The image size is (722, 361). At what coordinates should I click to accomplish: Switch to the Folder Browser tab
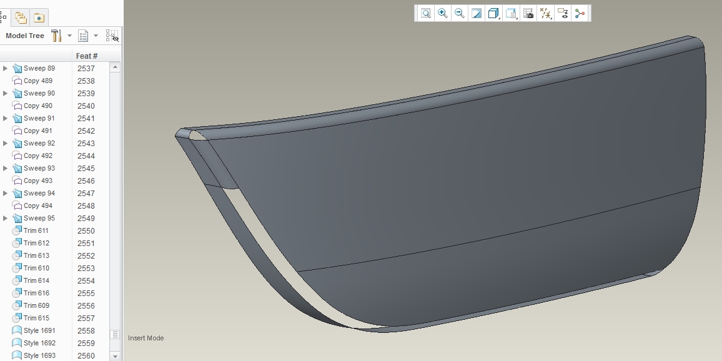[21, 17]
